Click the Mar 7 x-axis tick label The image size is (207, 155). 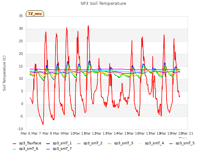coord(36,133)
